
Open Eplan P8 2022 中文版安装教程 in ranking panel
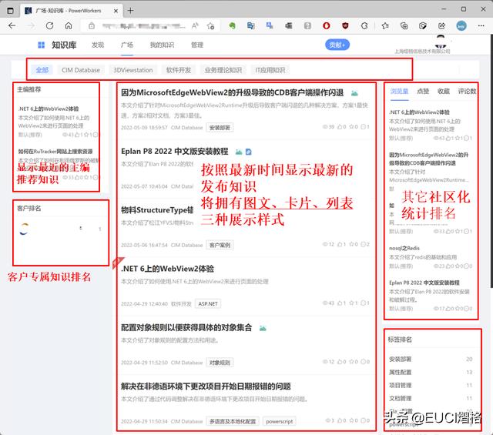424,283
